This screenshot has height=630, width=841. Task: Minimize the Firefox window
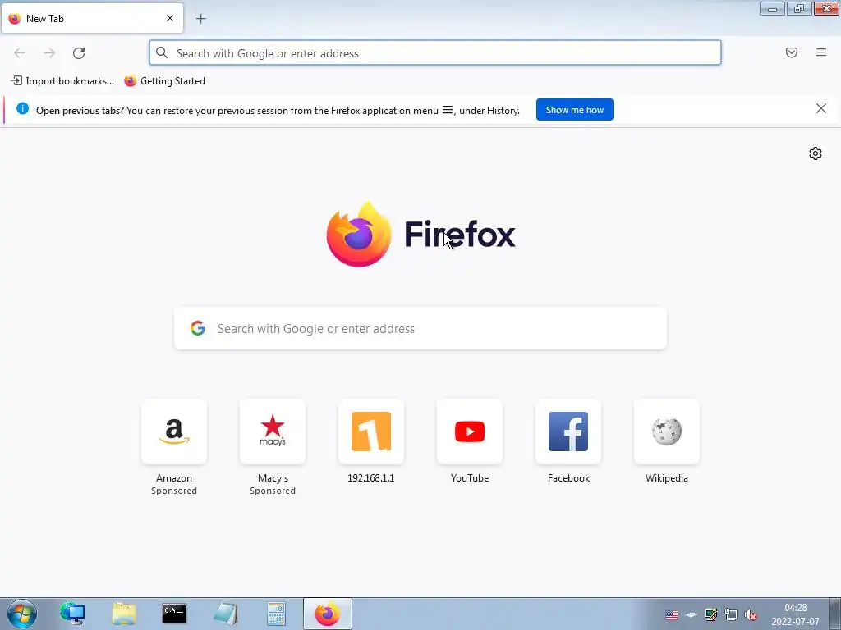(772, 8)
